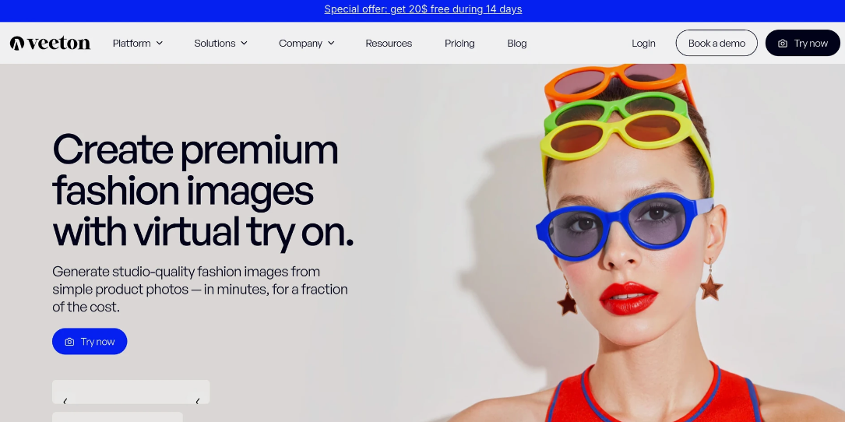This screenshot has width=845, height=422.
Task: Open the Solutions dropdown menu
Action: (220, 44)
